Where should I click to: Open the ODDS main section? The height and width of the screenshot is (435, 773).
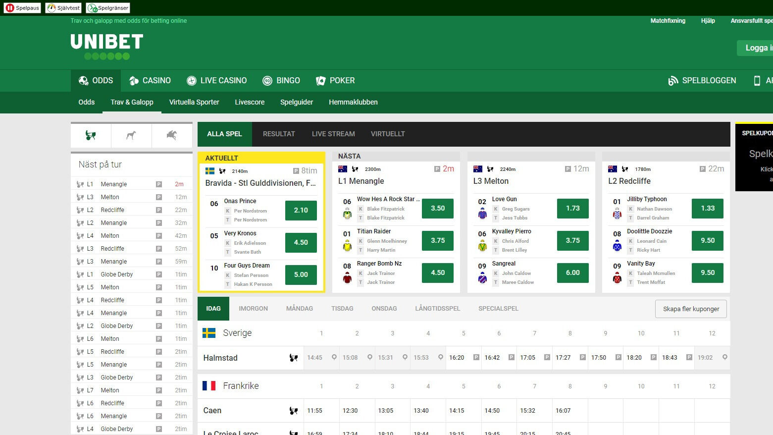tap(96, 81)
